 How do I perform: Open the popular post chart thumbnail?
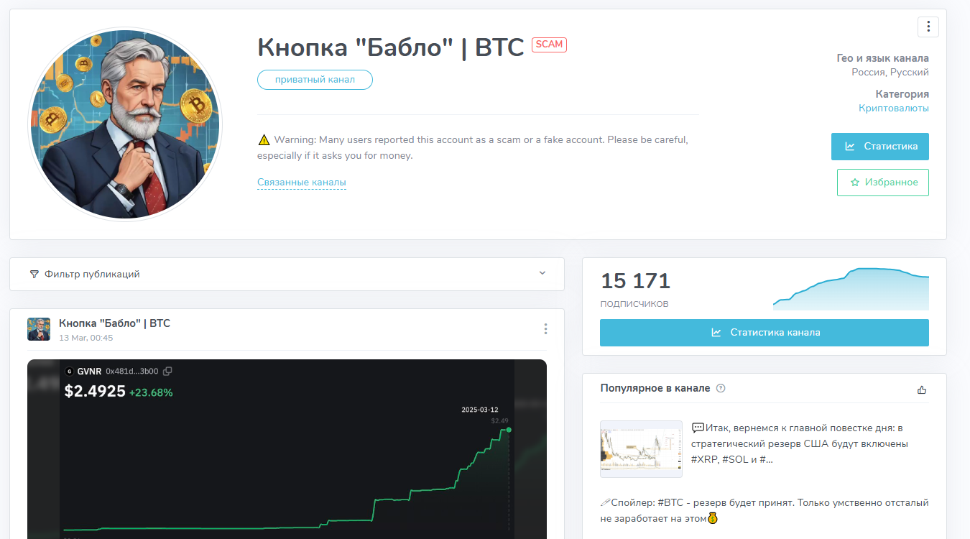pos(641,449)
